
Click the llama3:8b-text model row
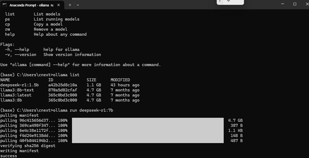70,90
